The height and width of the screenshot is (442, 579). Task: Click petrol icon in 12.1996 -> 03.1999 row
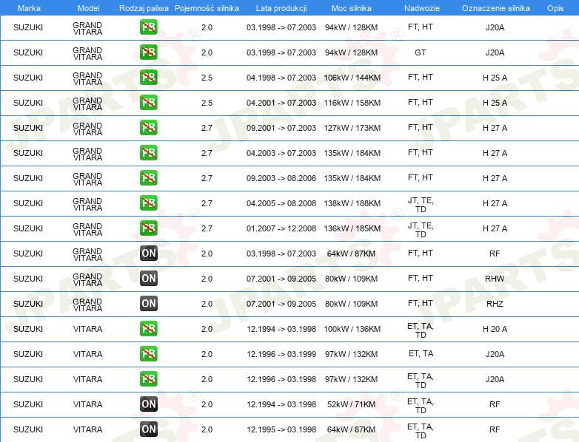tap(148, 353)
